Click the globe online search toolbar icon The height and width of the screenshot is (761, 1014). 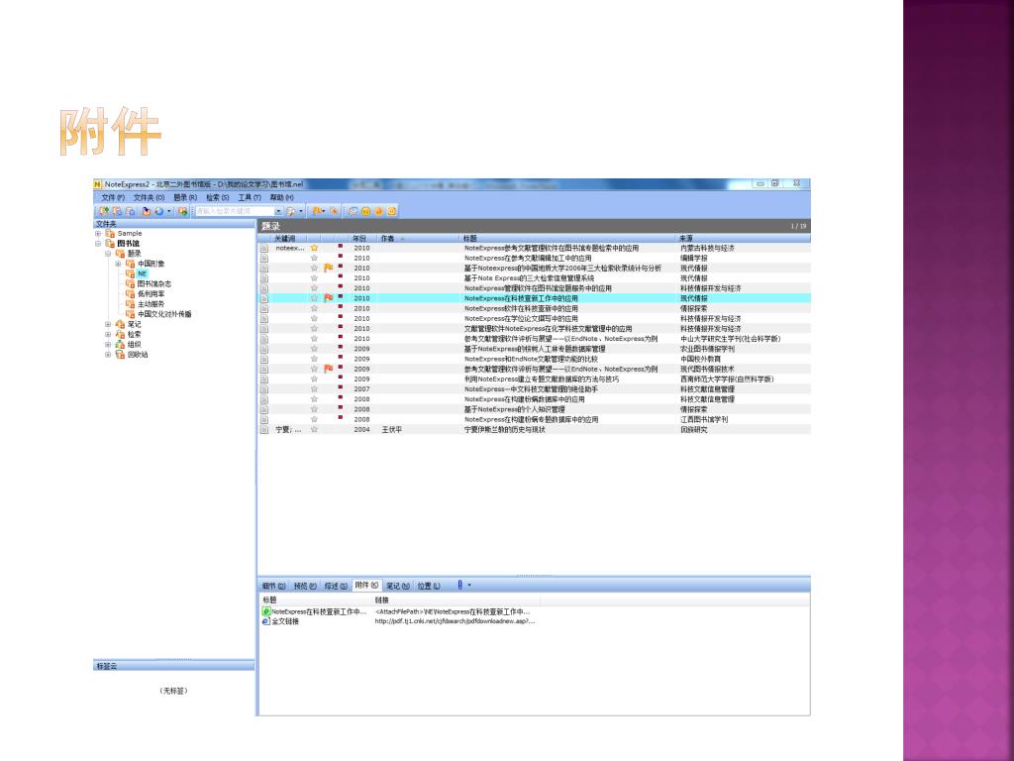158,211
